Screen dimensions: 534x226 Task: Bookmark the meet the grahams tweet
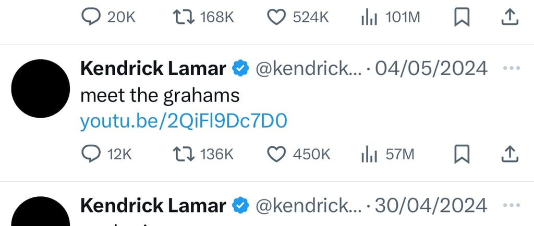[463, 154]
